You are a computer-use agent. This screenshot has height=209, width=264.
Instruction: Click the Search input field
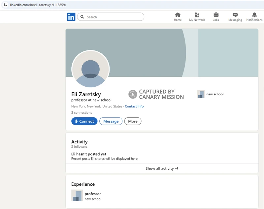(111, 17)
